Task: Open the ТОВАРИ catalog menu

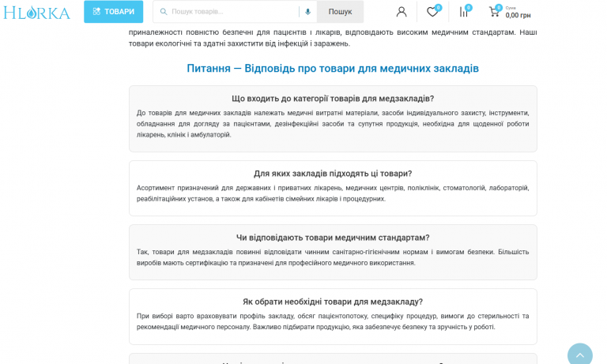Action: pos(114,12)
